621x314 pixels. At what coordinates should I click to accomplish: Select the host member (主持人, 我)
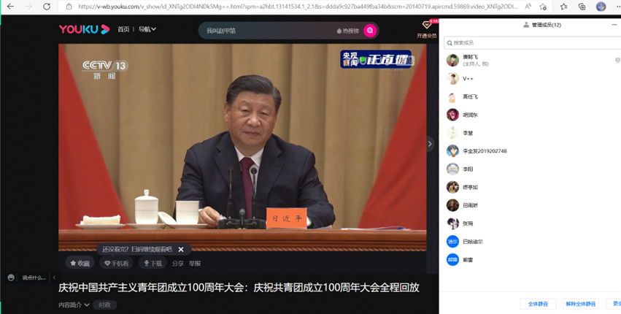530,61
